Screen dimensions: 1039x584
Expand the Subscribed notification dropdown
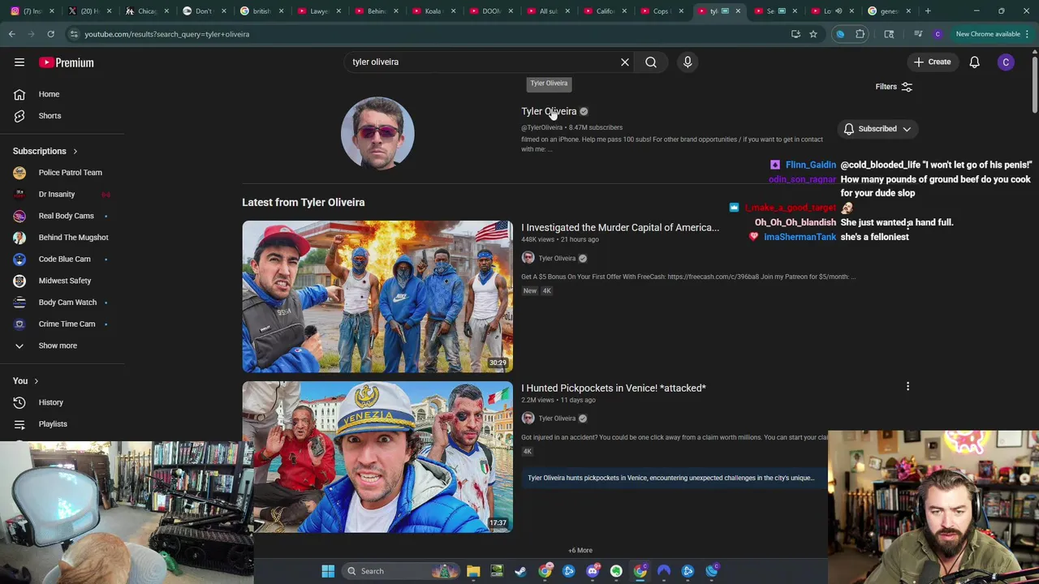878,129
